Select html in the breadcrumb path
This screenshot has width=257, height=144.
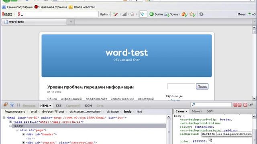(x=139, y=112)
